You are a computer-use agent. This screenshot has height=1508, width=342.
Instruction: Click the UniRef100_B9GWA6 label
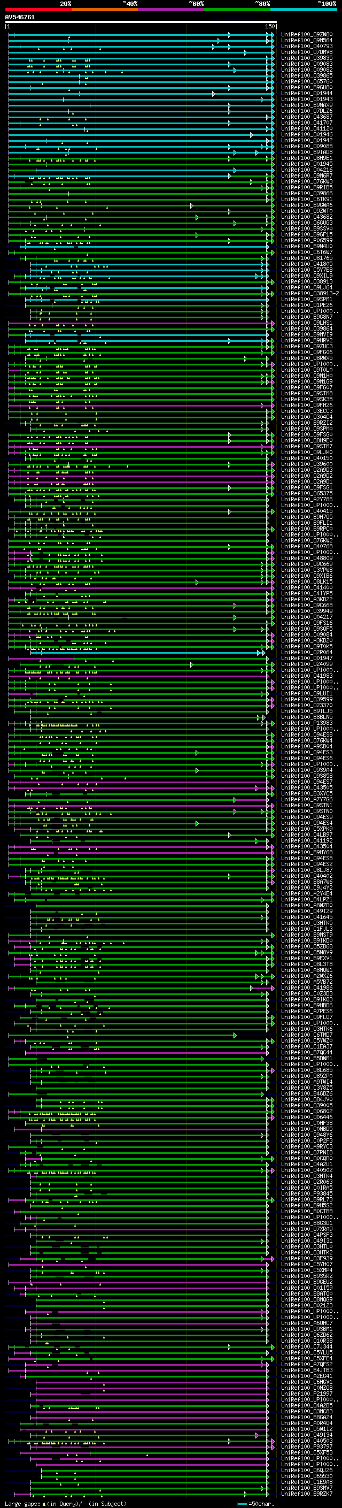306,205
